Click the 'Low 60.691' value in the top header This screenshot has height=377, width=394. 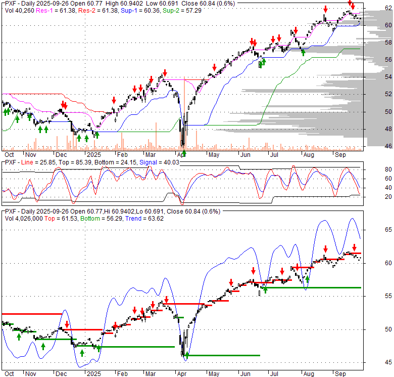click(x=162, y=4)
